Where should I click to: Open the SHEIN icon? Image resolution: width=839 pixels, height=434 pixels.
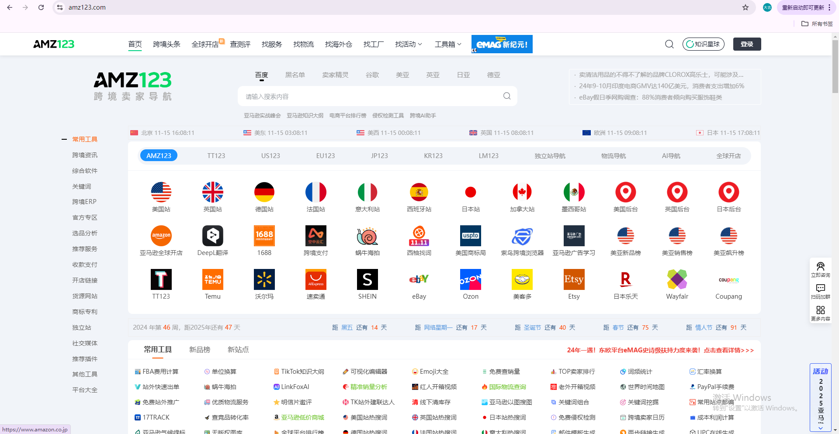pyautogui.click(x=367, y=279)
